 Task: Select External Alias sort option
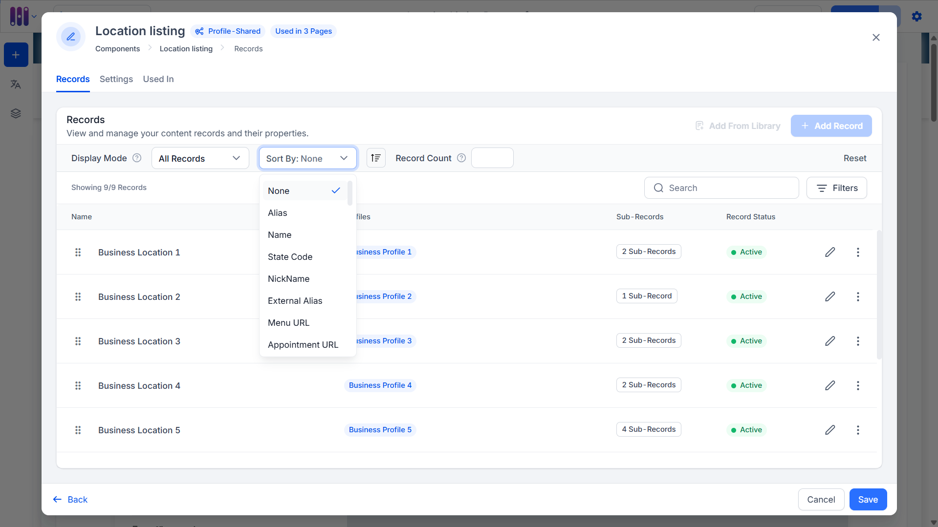[x=305, y=301]
